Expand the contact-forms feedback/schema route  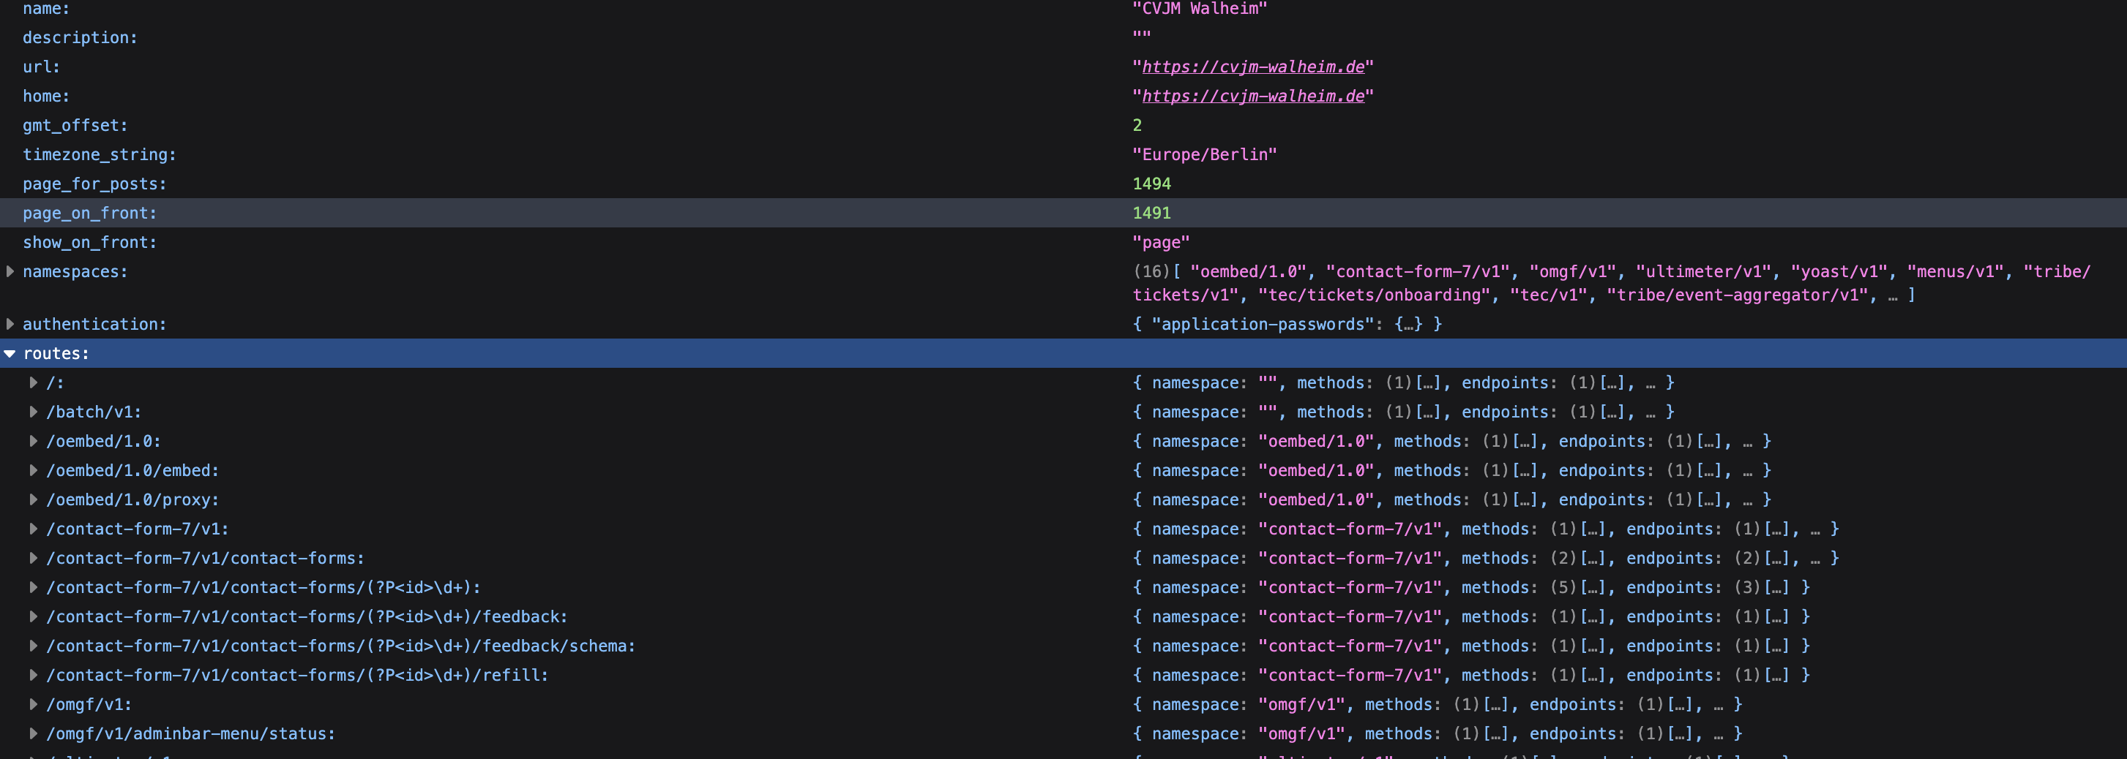coord(33,646)
